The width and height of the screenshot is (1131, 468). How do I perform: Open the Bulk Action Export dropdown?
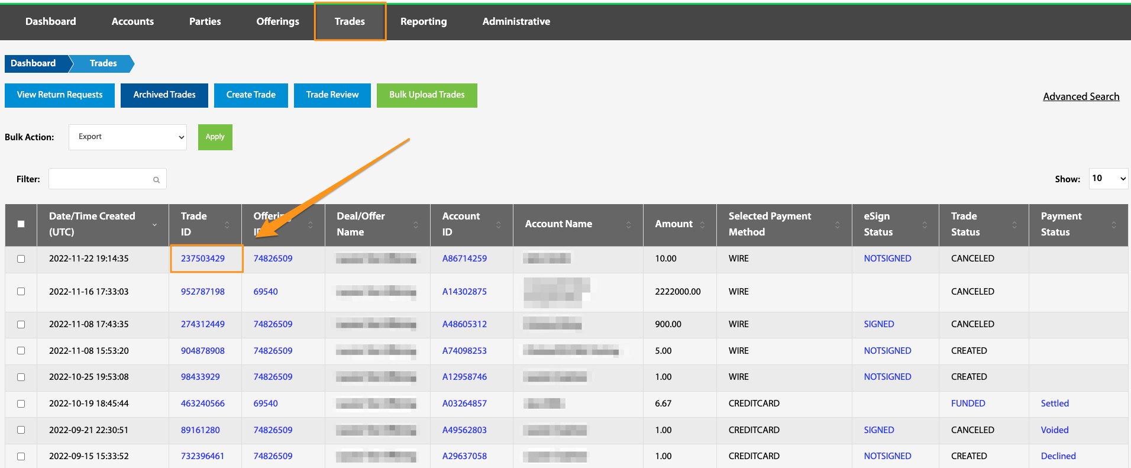click(128, 137)
